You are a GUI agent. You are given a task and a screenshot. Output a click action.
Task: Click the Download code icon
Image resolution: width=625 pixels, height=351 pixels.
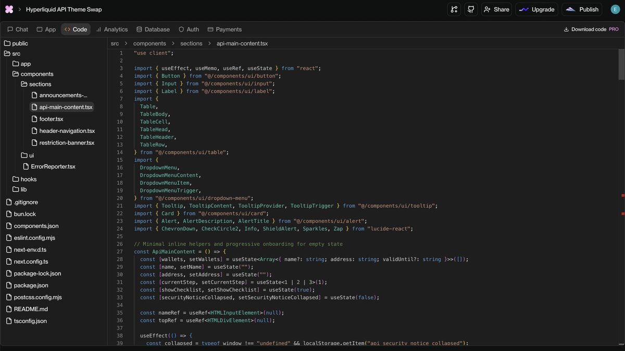(567, 29)
